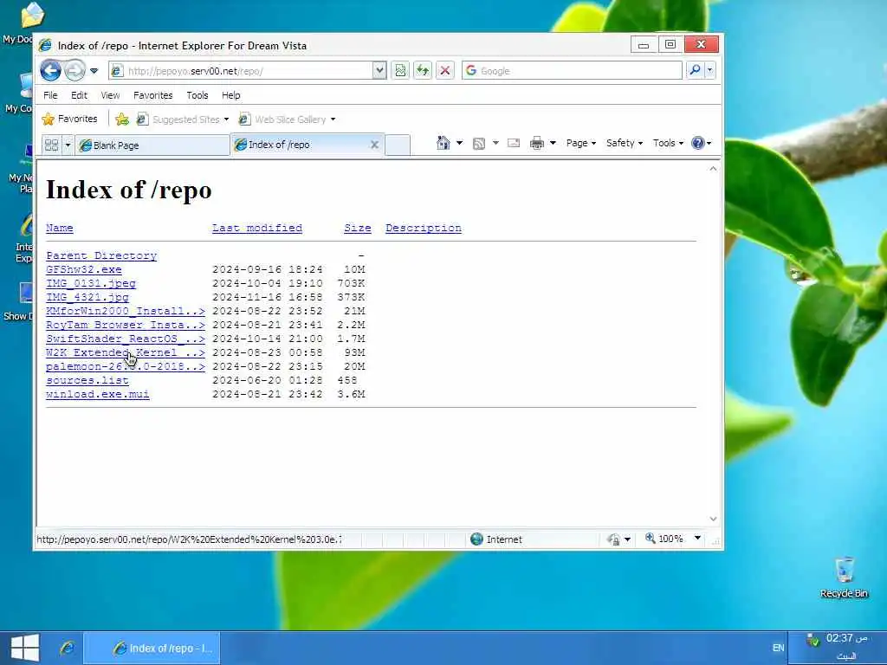
Task: Add to Favorites bar star icon
Action: pos(121,119)
